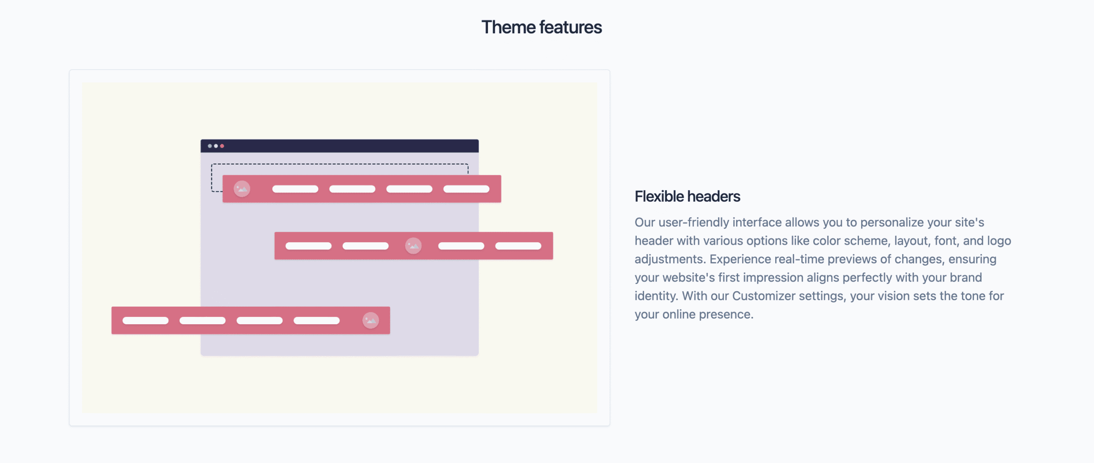Click last white pill in middle header bar
The width and height of the screenshot is (1094, 463).
518,246
